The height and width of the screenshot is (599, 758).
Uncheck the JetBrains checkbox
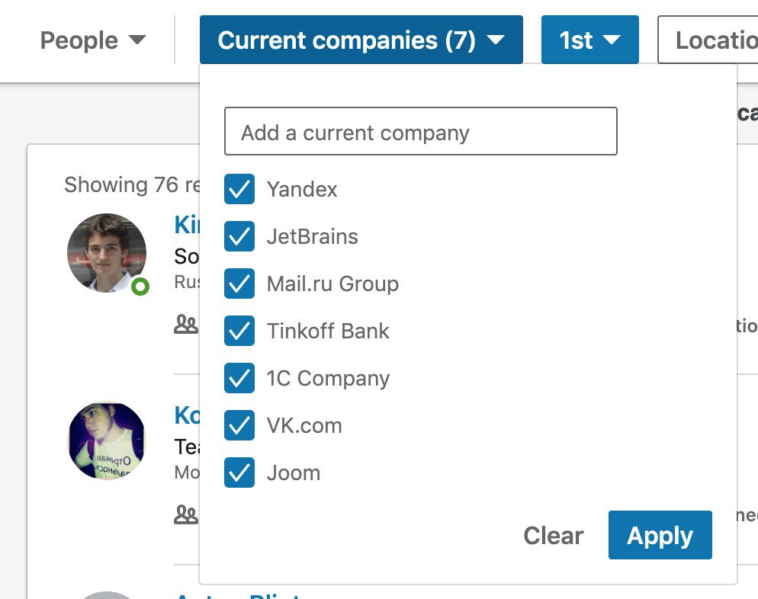(239, 236)
